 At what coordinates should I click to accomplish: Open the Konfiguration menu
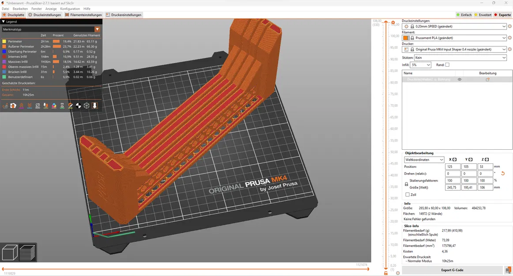point(70,8)
